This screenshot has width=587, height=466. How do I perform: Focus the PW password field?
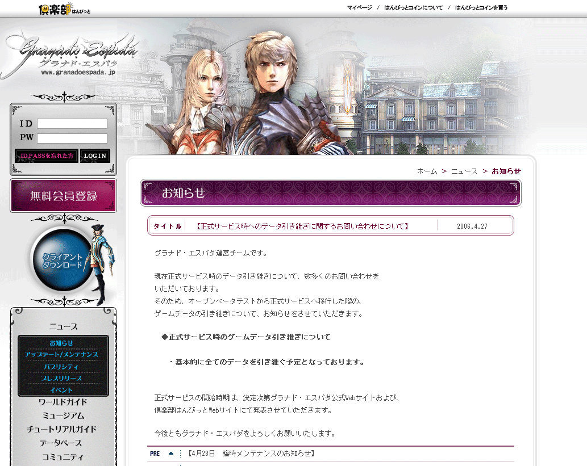[72, 138]
